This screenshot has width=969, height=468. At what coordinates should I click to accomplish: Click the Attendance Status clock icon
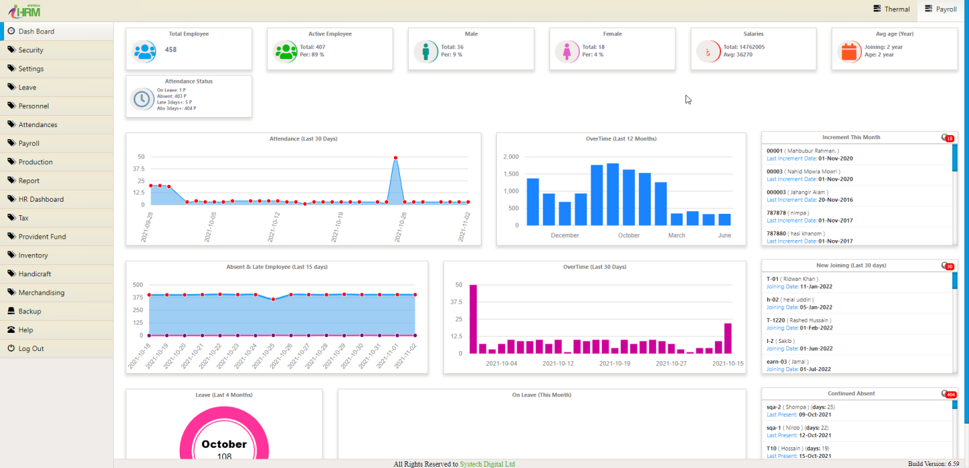coord(142,99)
